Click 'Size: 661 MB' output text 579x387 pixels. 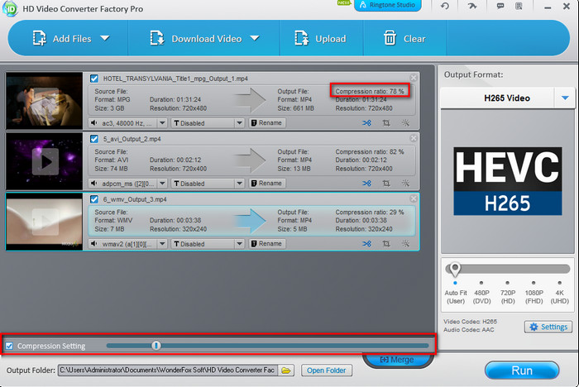tap(296, 108)
